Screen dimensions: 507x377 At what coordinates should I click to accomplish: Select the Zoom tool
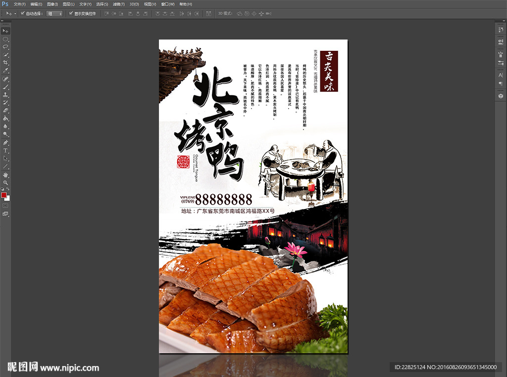click(x=5, y=183)
